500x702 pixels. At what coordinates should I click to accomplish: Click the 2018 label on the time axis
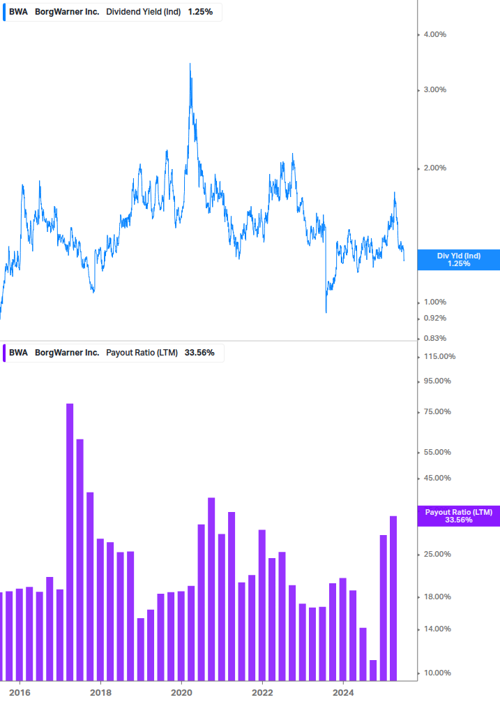coord(100,693)
